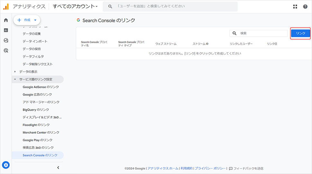
Task: Click the feedback icon in footer
Action: pos(231,169)
